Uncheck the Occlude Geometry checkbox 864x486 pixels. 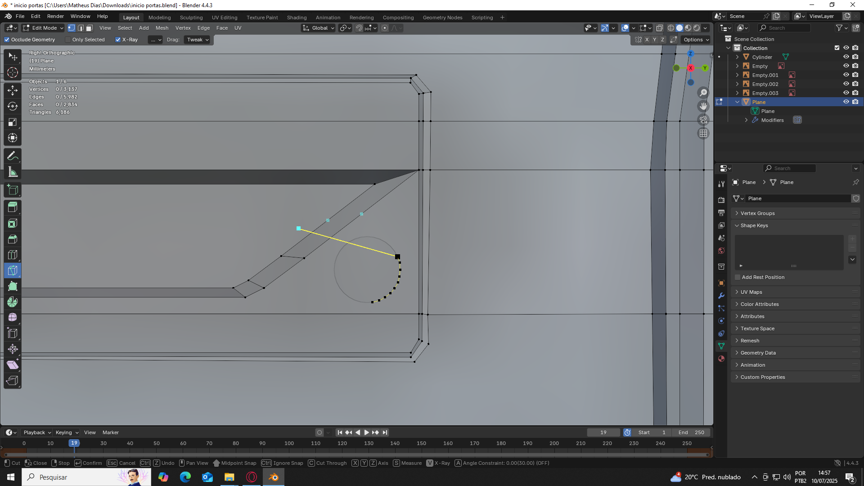(7, 40)
